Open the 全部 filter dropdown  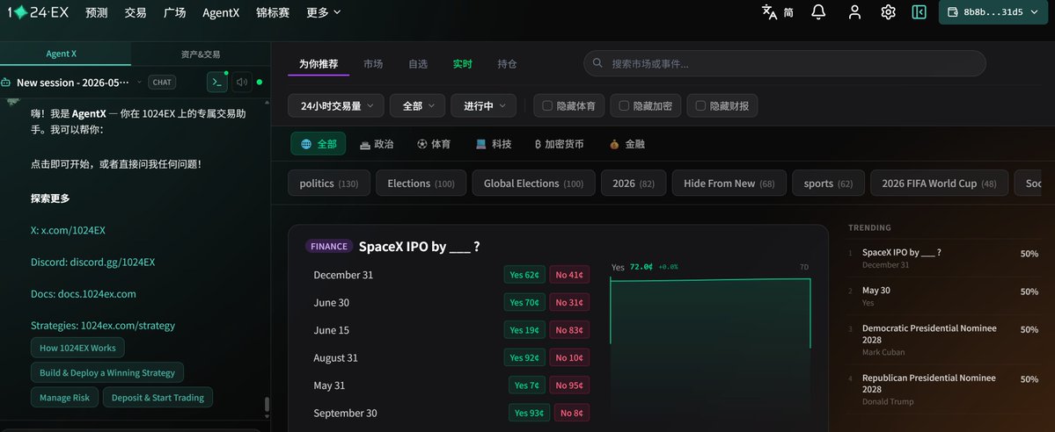417,105
